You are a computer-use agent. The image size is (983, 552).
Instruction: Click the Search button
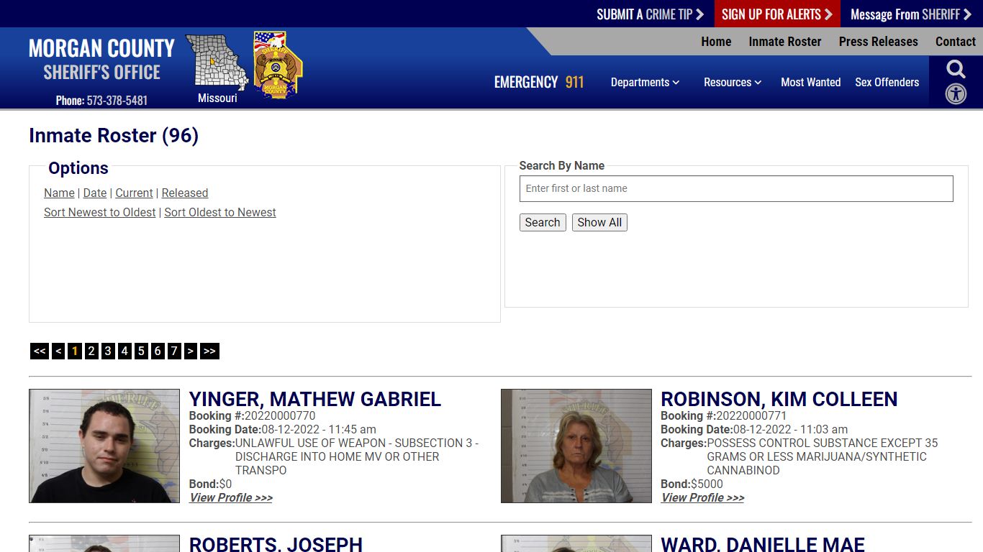pyautogui.click(x=543, y=223)
